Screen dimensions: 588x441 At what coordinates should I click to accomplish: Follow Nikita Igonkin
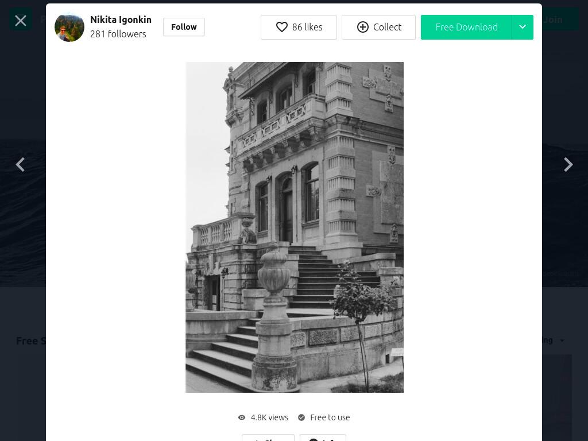[184, 27]
